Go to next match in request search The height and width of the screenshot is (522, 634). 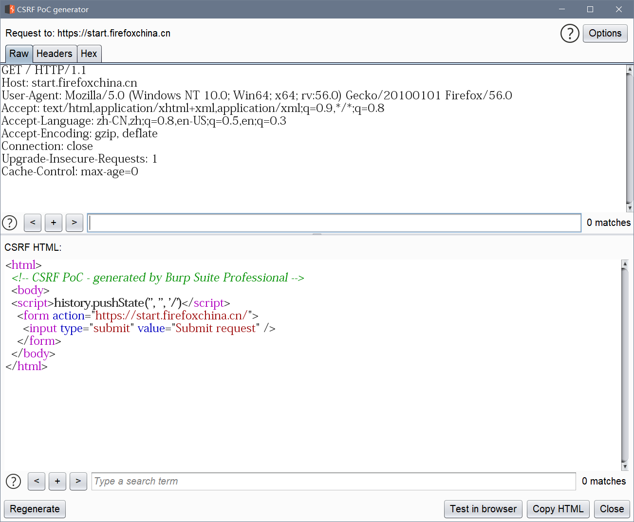75,223
